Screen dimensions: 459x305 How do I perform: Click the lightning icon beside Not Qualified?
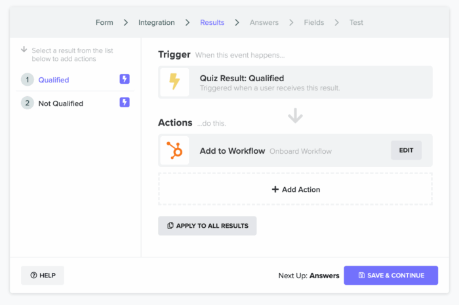click(x=125, y=103)
